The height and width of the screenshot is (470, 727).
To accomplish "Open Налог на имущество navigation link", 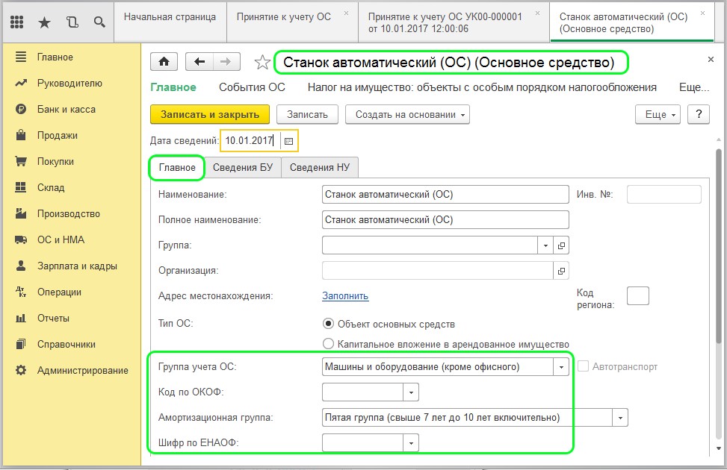I will [482, 87].
